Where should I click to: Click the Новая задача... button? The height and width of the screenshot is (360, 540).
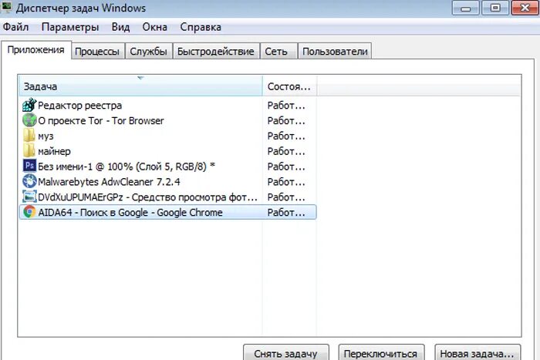click(x=477, y=353)
